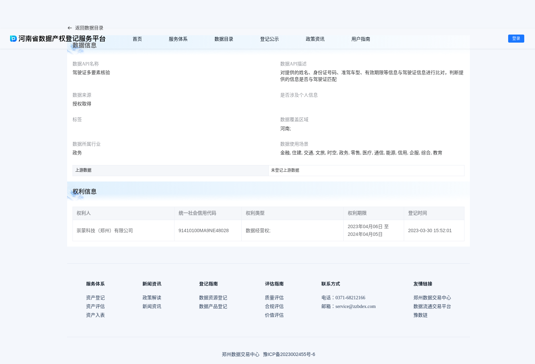535x364 pixels.
Task: Click the 统一社会信用代码 column header
Action: pos(208,213)
